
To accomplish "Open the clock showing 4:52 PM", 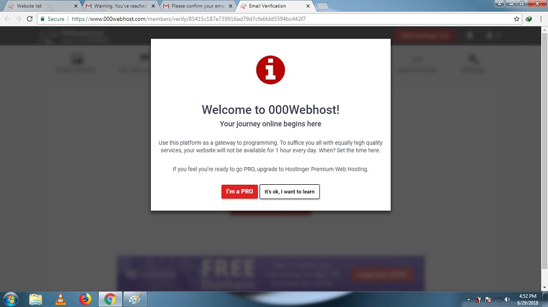I will [528, 300].
